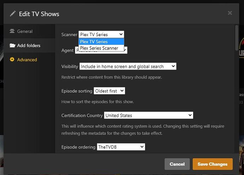Click the Episode ordering label
This screenshot has height=175, width=244.
[x=78, y=147]
